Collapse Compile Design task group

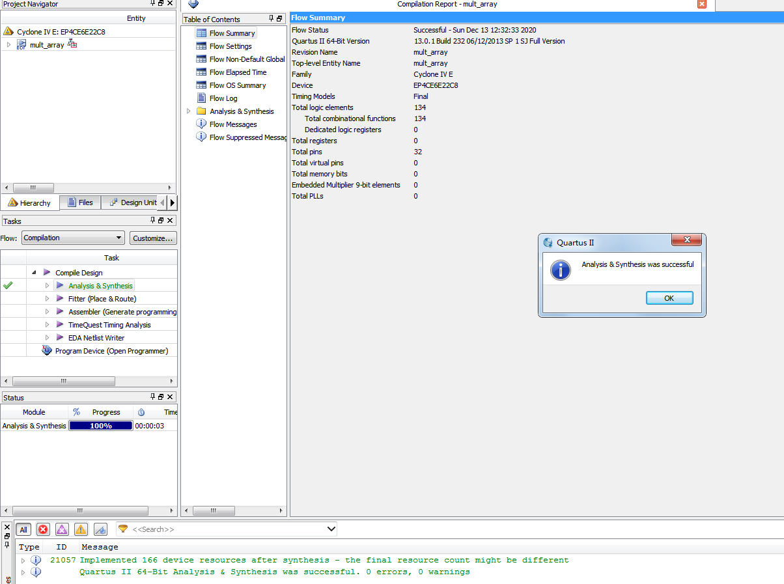(34, 272)
